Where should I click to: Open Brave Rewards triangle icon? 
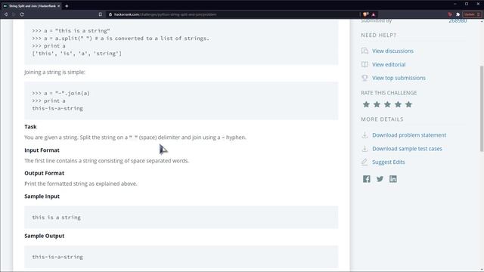click(374, 14)
